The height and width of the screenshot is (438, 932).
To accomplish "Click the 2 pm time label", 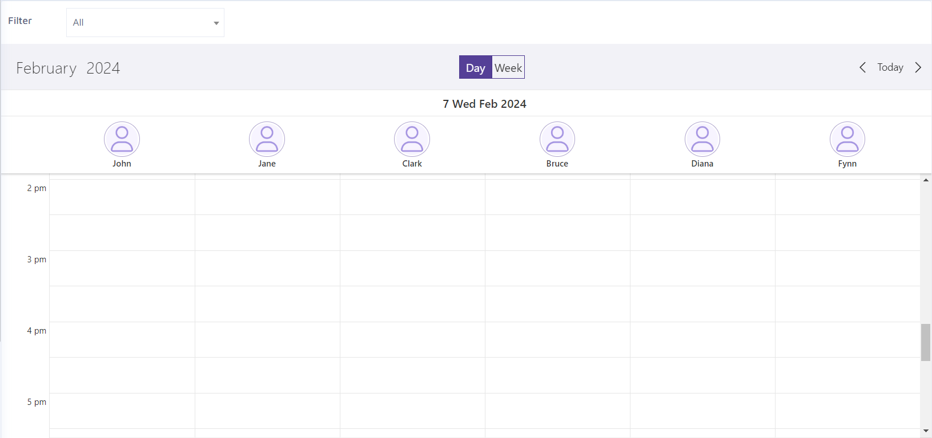I will point(37,188).
